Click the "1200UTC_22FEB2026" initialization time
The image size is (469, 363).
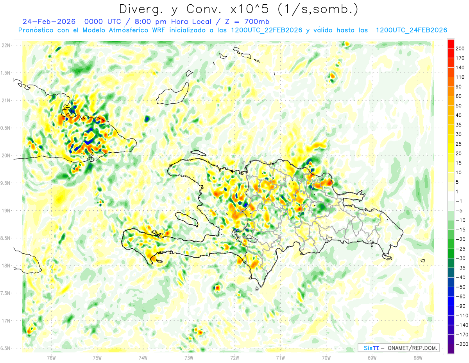267,30
